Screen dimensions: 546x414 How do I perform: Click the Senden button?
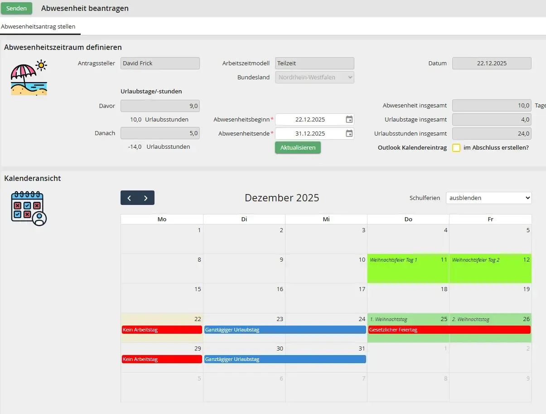click(16, 8)
